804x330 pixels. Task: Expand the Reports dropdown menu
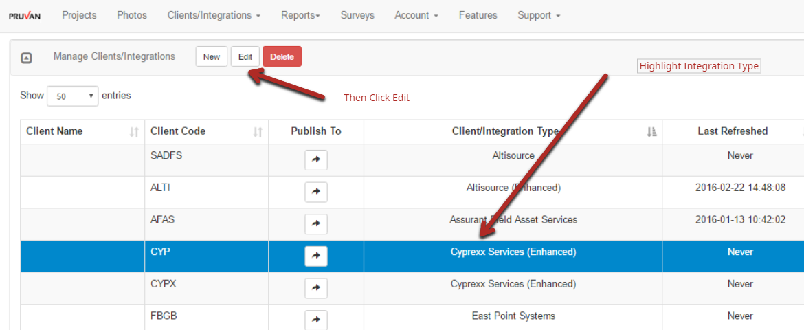click(300, 15)
